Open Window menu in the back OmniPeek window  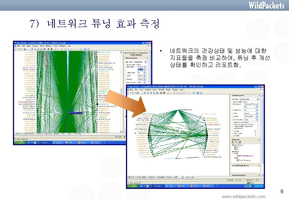pyautogui.click(x=63, y=46)
